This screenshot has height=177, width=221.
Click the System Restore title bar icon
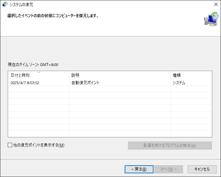point(5,4)
